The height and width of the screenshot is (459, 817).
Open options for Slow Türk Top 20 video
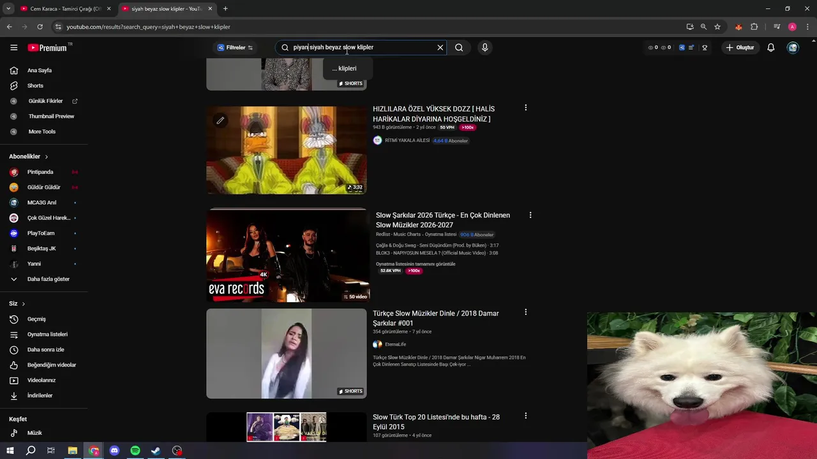[x=526, y=416]
